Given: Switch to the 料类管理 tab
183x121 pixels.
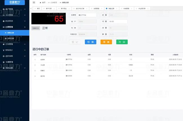Looking at the screenshot, I should [x=126, y=8].
